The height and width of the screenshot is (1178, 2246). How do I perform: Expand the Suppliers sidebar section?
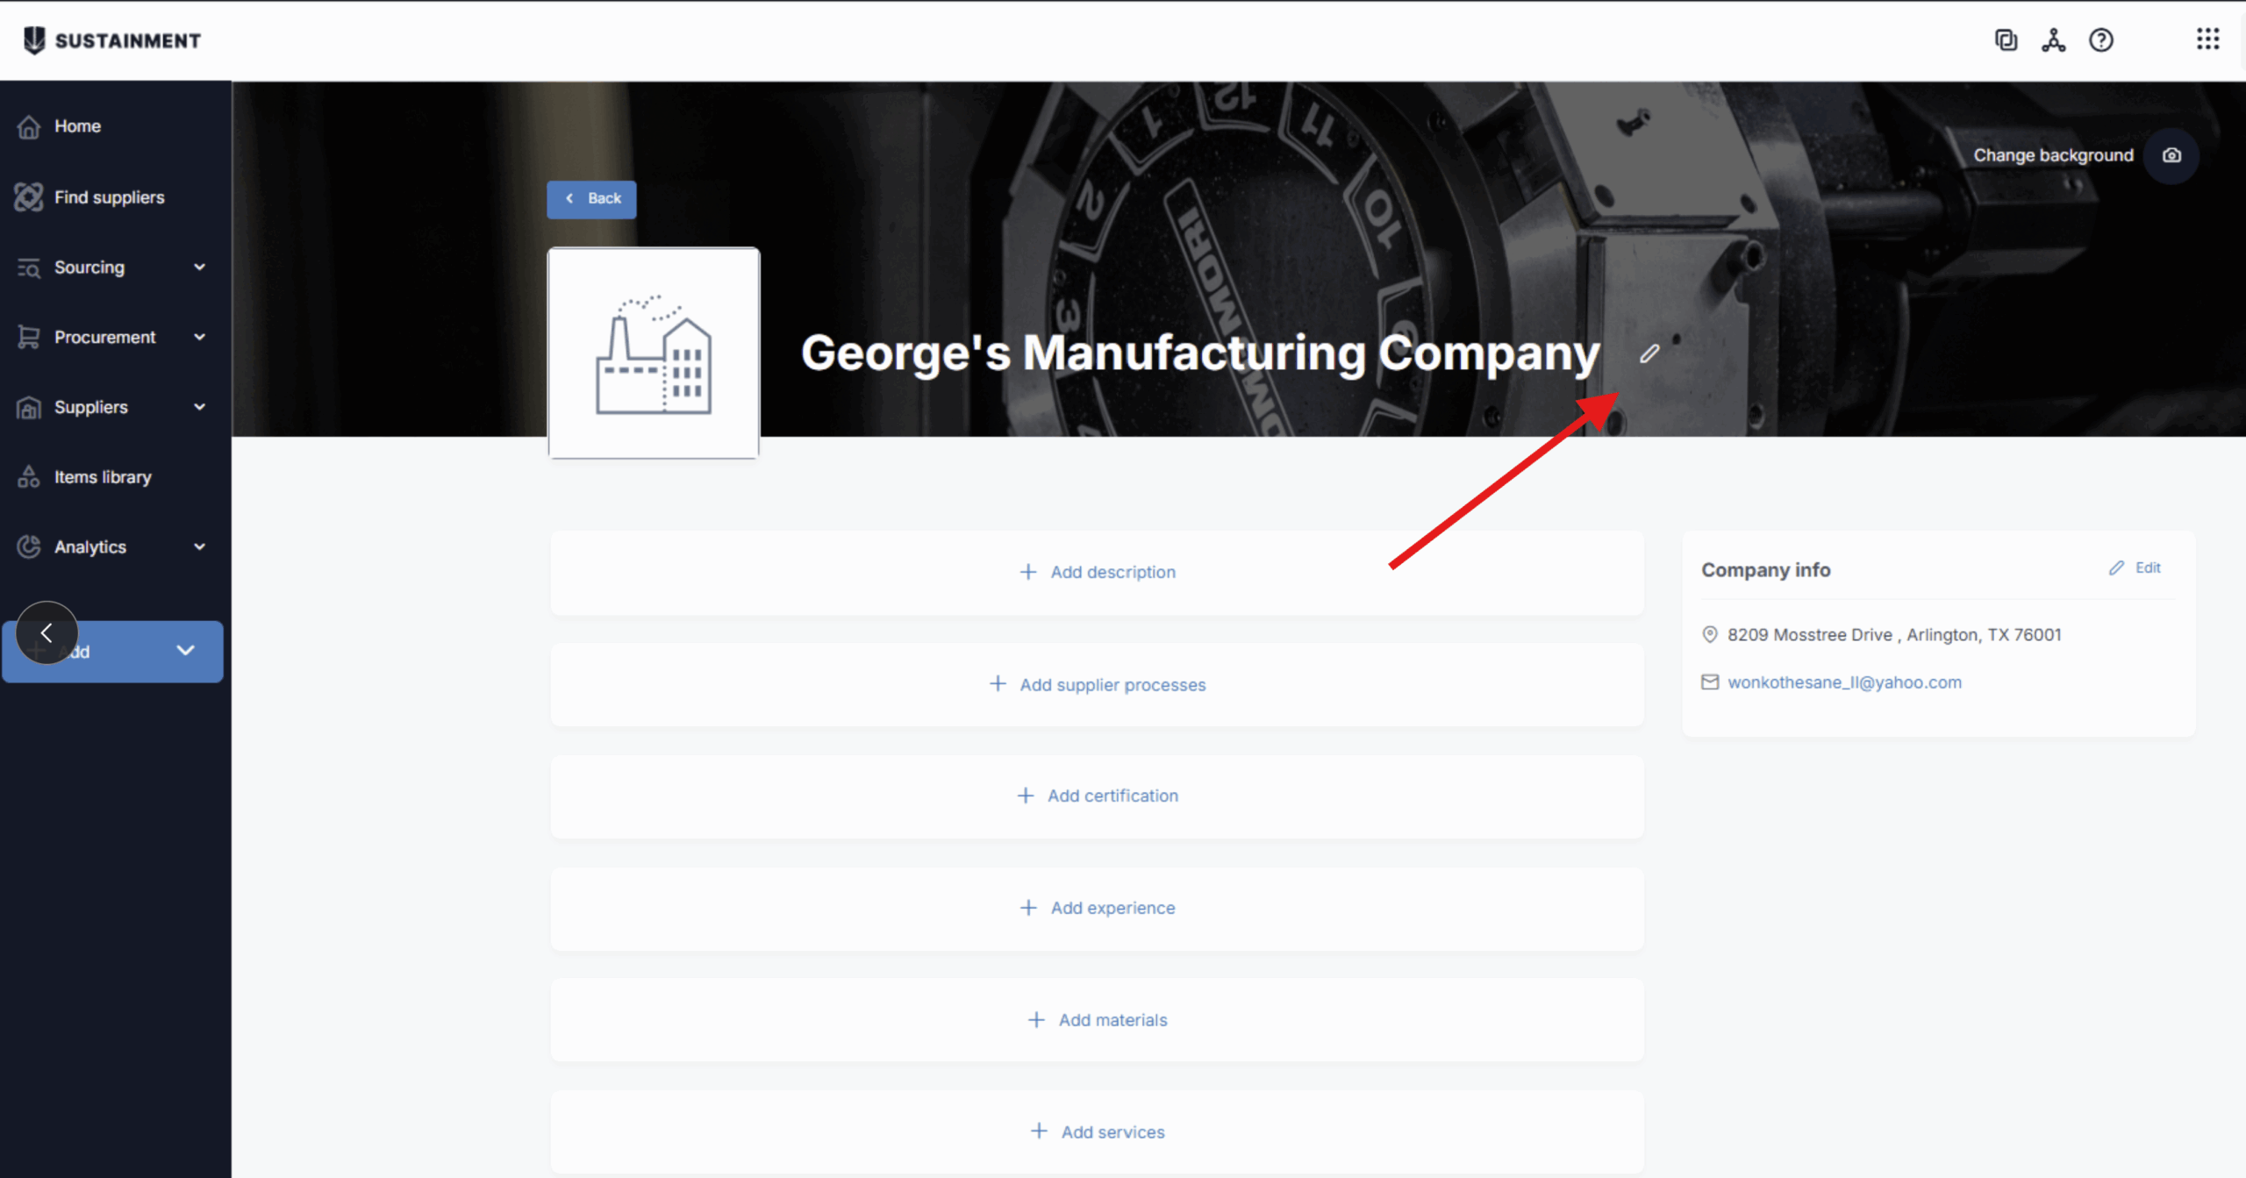112,407
